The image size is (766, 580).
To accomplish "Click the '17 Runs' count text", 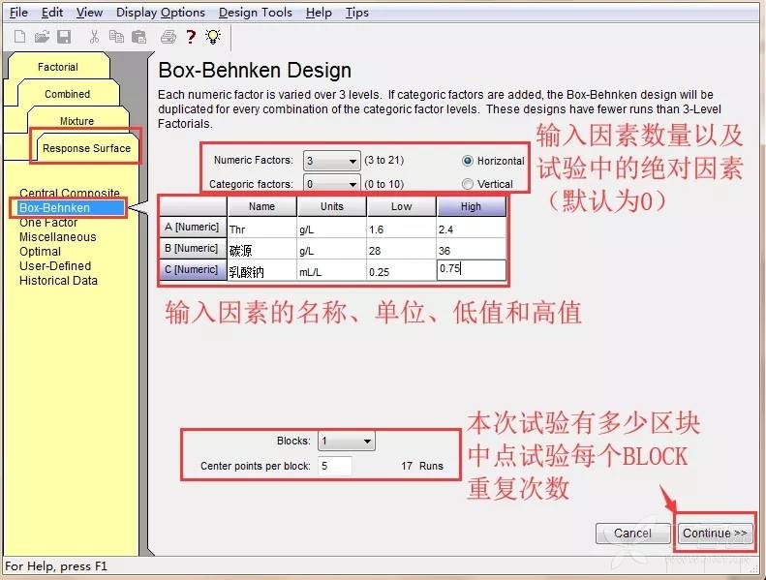I will pos(422,466).
